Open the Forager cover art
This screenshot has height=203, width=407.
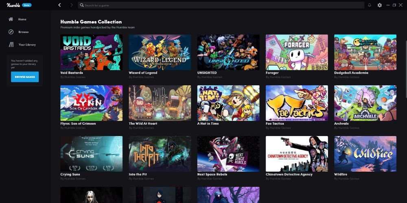click(297, 52)
